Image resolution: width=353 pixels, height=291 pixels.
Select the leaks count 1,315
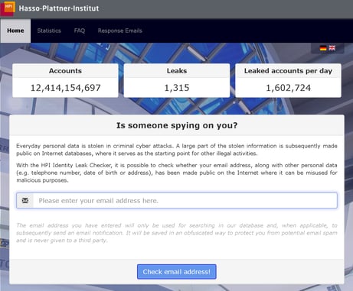177,88
